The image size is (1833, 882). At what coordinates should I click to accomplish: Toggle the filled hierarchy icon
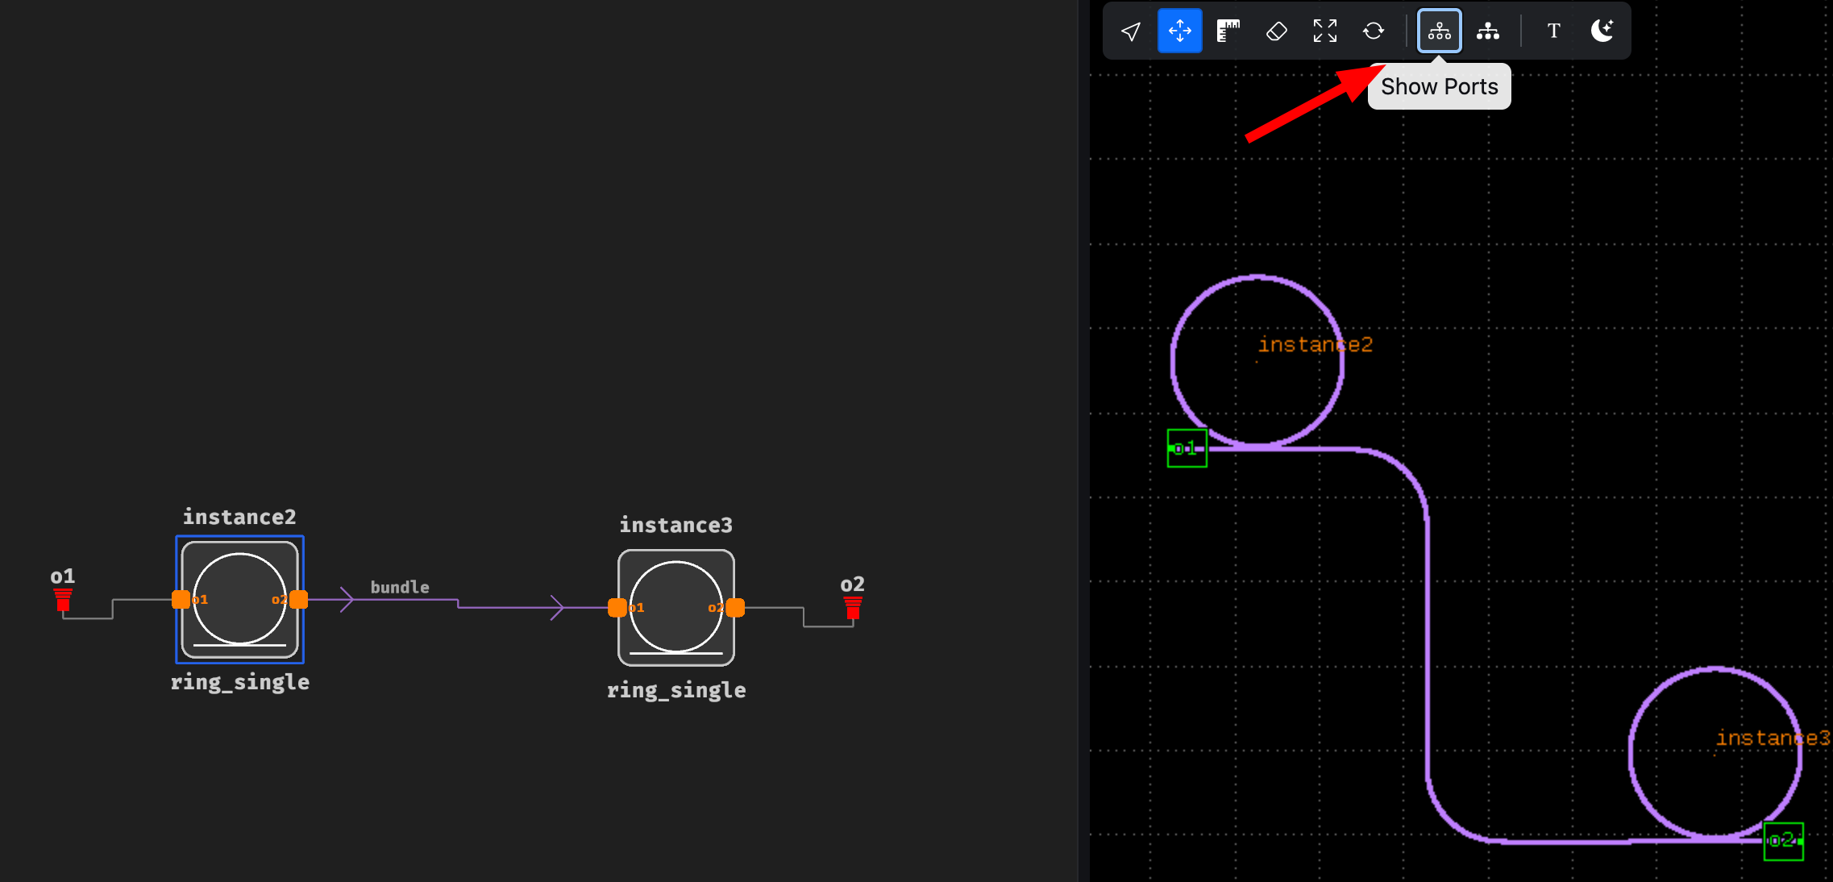[1487, 31]
